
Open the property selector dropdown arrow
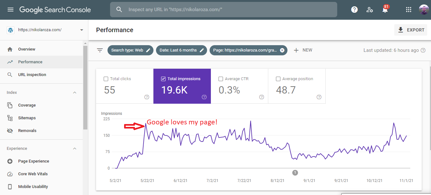pos(82,30)
